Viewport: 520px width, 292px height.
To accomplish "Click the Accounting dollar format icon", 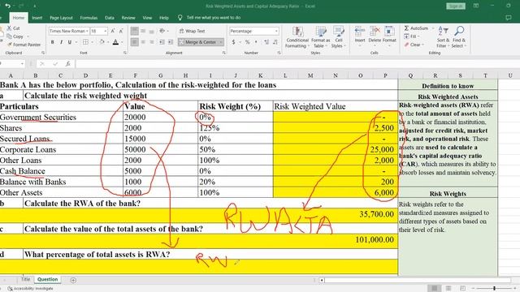I will pos(233,42).
